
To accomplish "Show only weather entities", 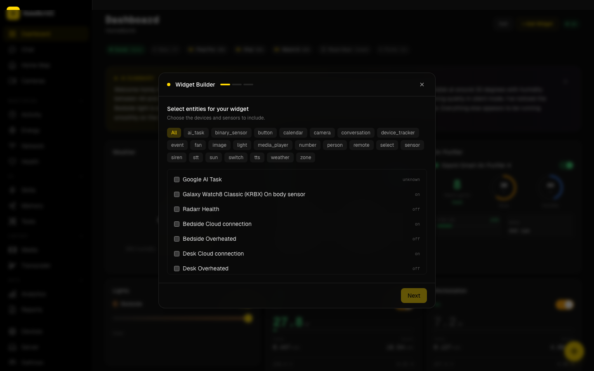I will point(280,157).
